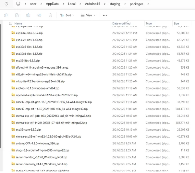Select riscv32-esp-elf-gdb-16.3_20250913 zip file name
This screenshot has width=195, height=173.
tap(54, 102)
